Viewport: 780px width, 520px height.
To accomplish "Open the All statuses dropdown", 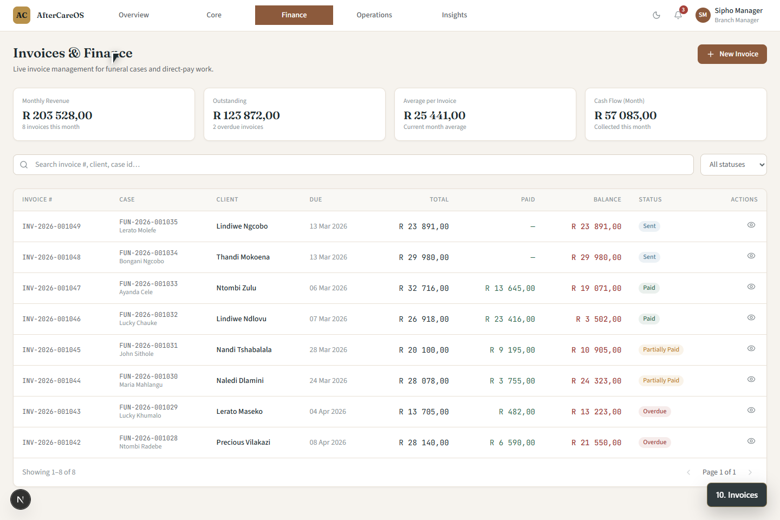I will pos(733,165).
